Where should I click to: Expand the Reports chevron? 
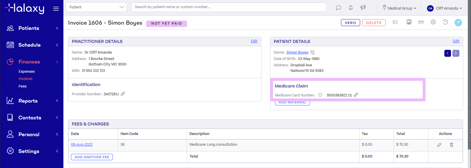[x=57, y=101]
